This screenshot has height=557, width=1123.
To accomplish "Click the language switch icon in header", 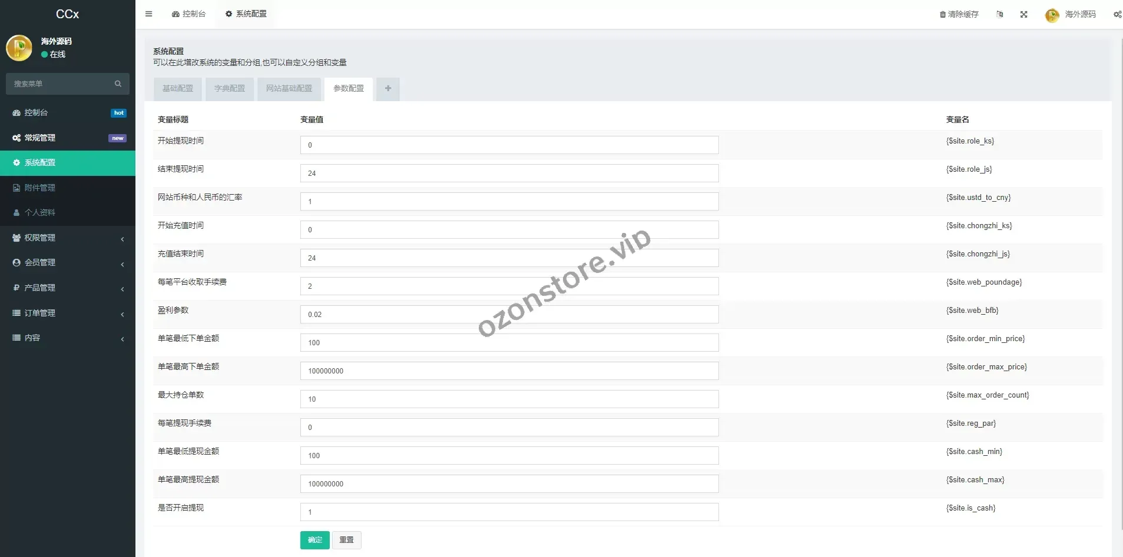I will click(x=999, y=15).
